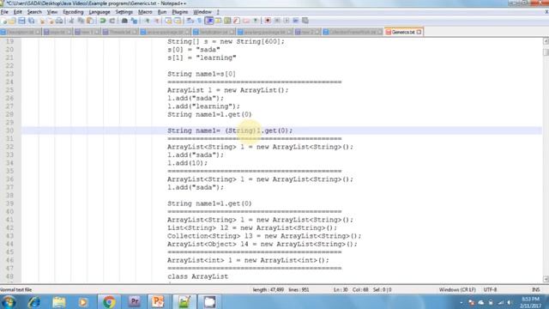
Task: Click the Zoom Out toolbar icon
Action: click(156, 21)
